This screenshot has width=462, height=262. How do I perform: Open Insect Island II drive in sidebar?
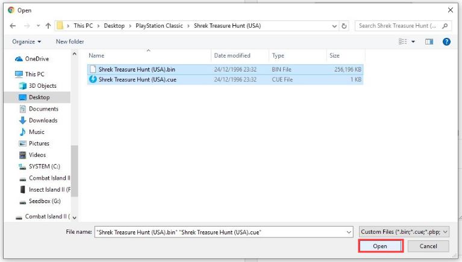[49, 190]
